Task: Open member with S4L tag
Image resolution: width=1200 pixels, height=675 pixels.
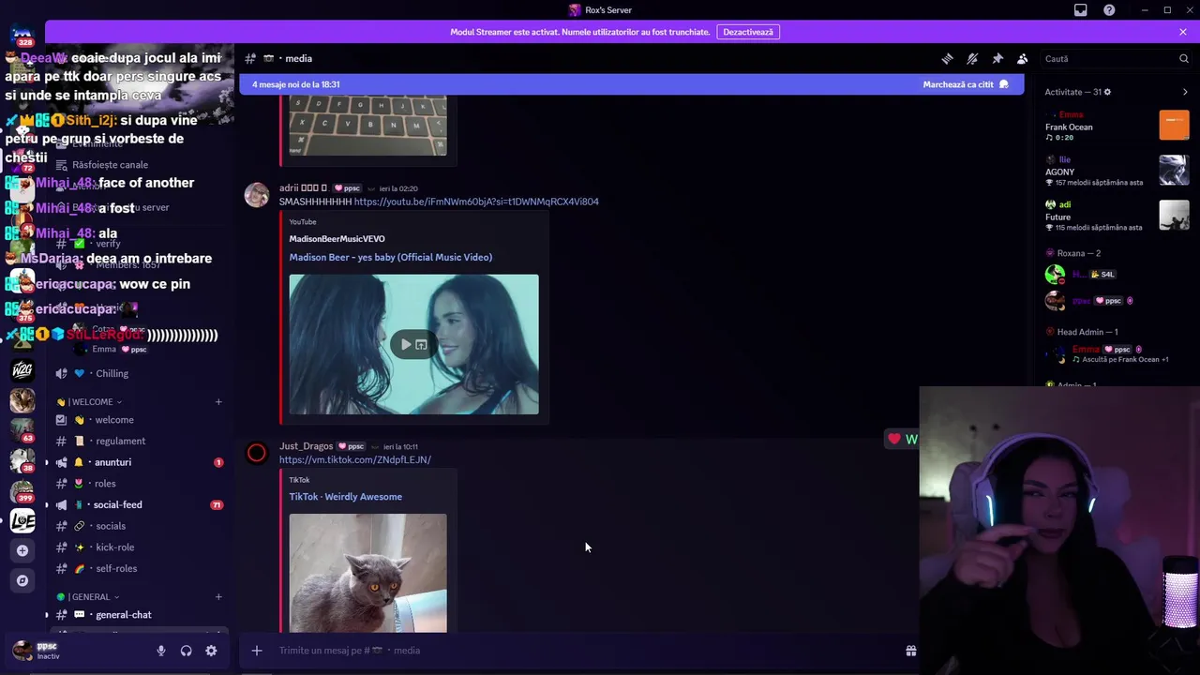Action: click(1117, 275)
